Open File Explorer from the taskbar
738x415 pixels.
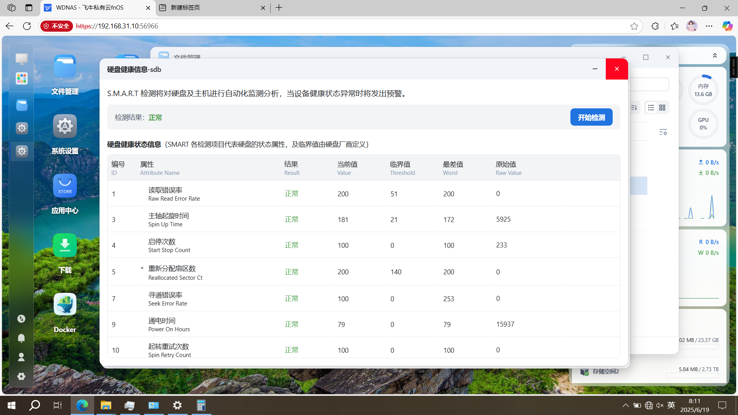coord(106,405)
